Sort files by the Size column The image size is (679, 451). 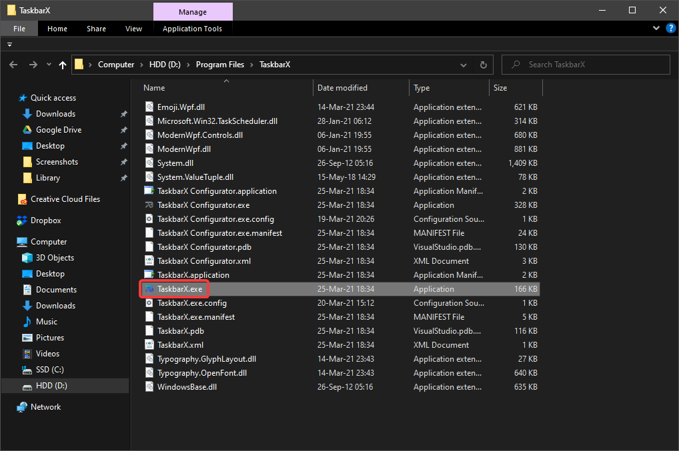pyautogui.click(x=500, y=88)
